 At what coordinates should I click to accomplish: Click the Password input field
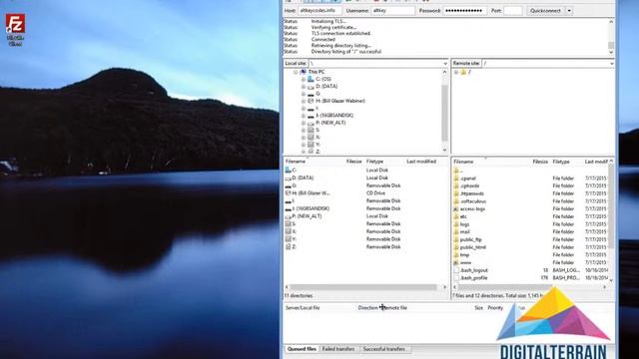tap(464, 11)
